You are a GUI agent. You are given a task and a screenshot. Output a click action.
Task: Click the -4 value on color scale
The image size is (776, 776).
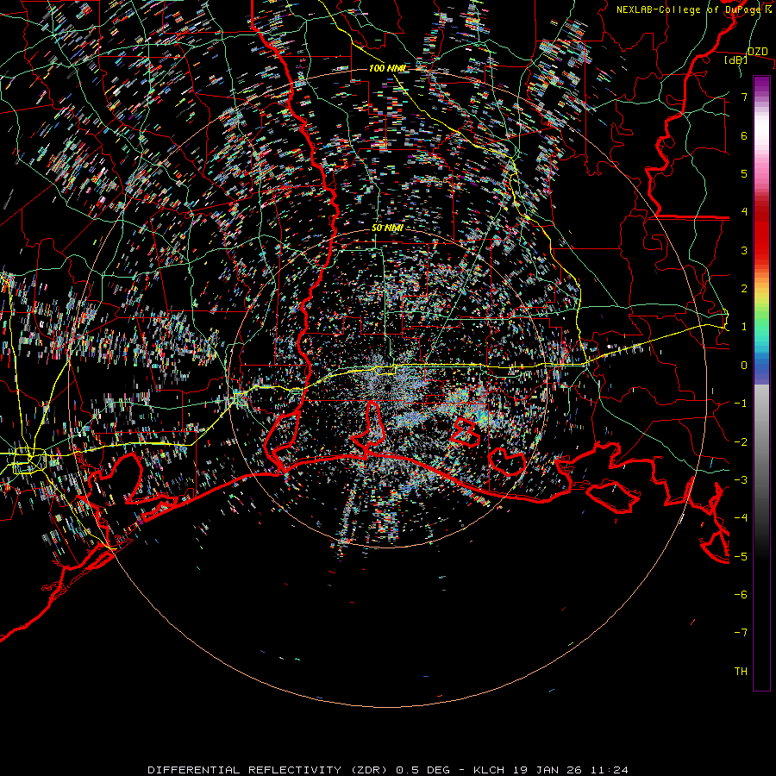tap(741, 518)
